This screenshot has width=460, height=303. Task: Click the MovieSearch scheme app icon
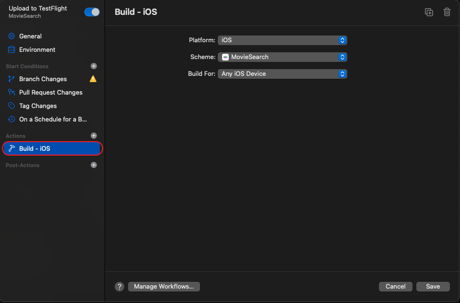[225, 57]
